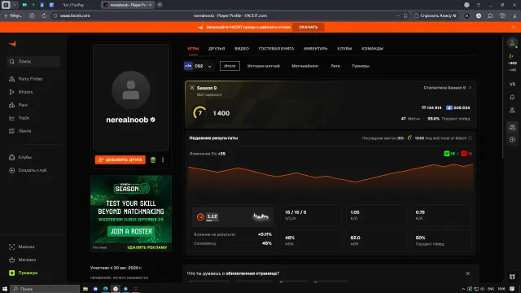Click the user avatar in the right rail
This screenshot has height=293, width=521.
pos(512,42)
